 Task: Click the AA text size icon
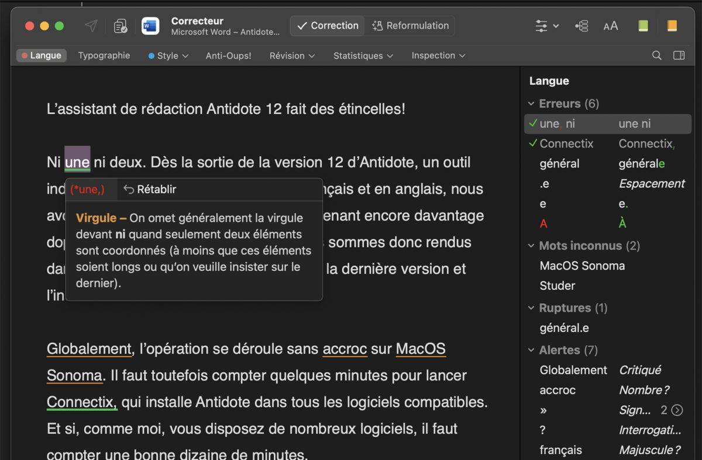[611, 26]
